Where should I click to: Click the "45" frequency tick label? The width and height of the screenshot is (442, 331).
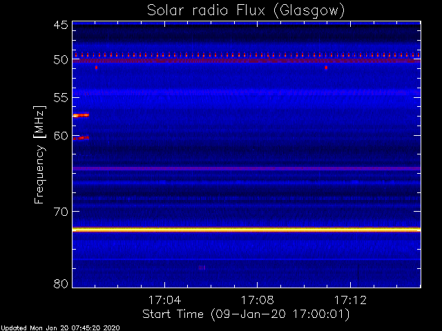pos(61,25)
